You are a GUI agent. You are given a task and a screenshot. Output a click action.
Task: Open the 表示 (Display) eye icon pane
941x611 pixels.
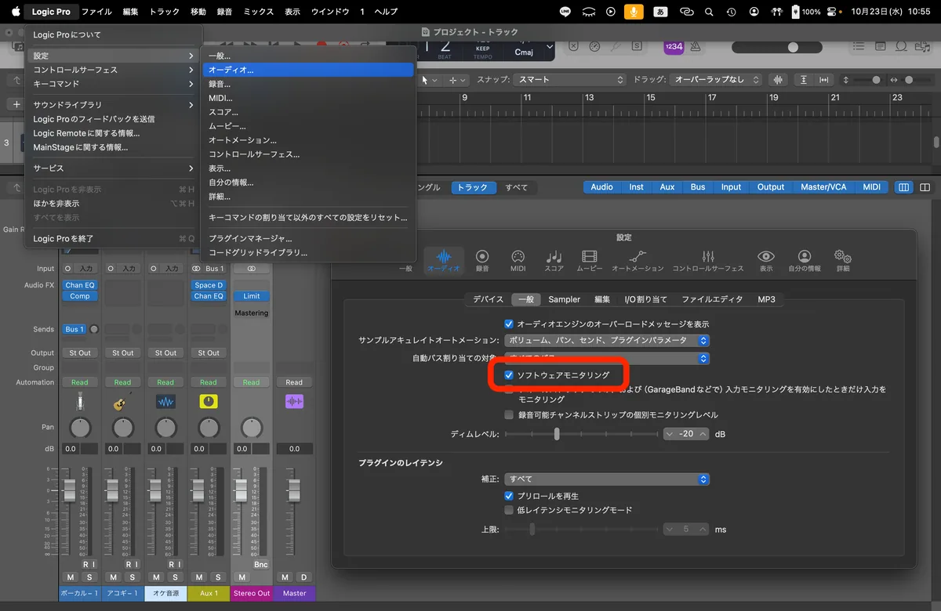point(765,261)
